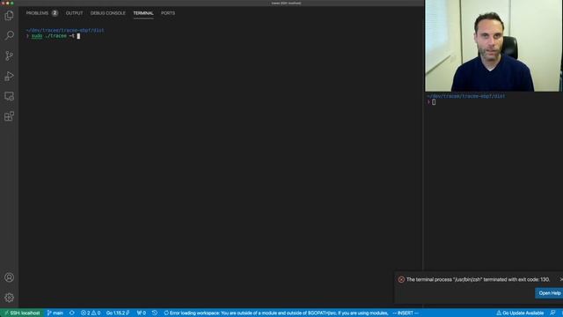The image size is (563, 317).
Task: Open the Run and Debug view
Action: tap(10, 76)
